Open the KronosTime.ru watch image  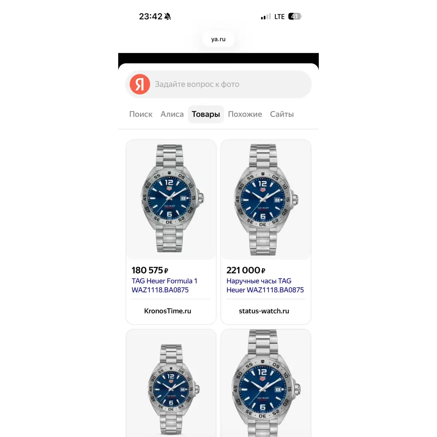[171, 199]
